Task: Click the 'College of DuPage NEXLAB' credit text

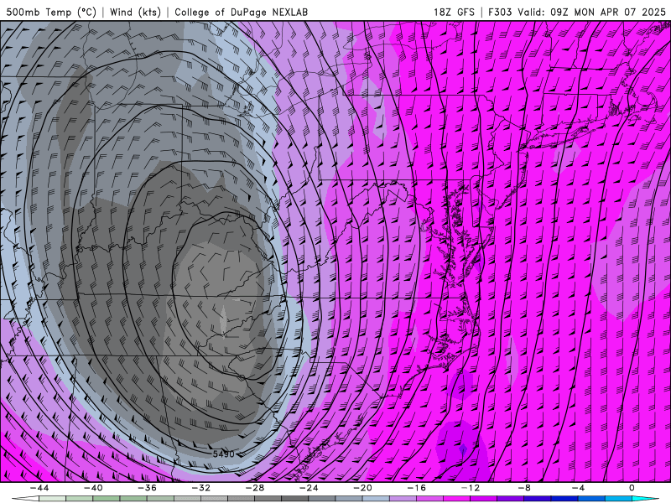Action: (241, 12)
